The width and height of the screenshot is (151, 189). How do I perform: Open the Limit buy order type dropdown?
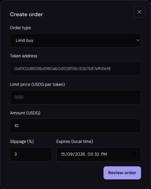click(75, 41)
